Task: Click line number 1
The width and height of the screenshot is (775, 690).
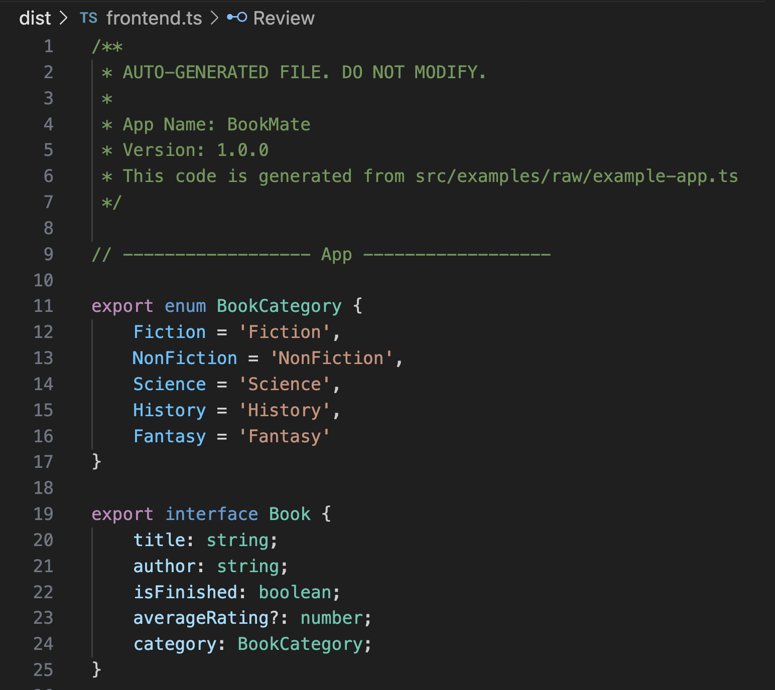Action: point(48,46)
